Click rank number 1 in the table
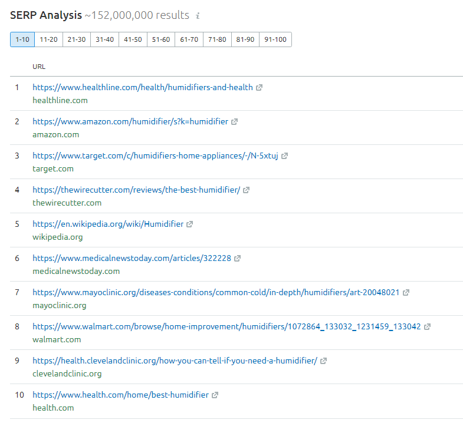The width and height of the screenshot is (463, 433). (17, 88)
